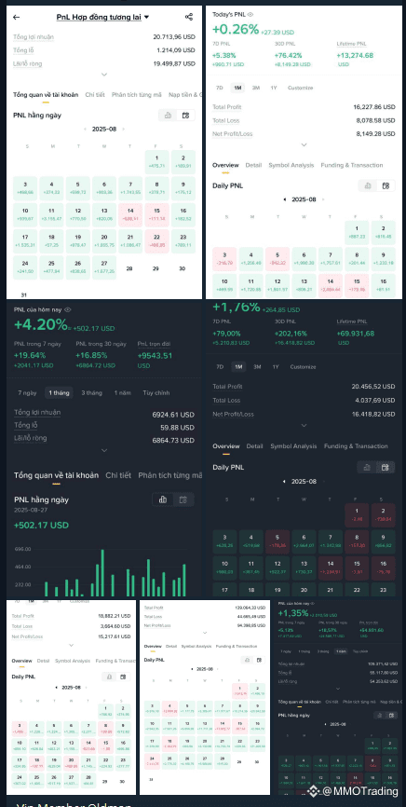Open Chi tiết tab in the +1,35% panel
This screenshot has width=406, height=807.
pyautogui.click(x=332, y=702)
